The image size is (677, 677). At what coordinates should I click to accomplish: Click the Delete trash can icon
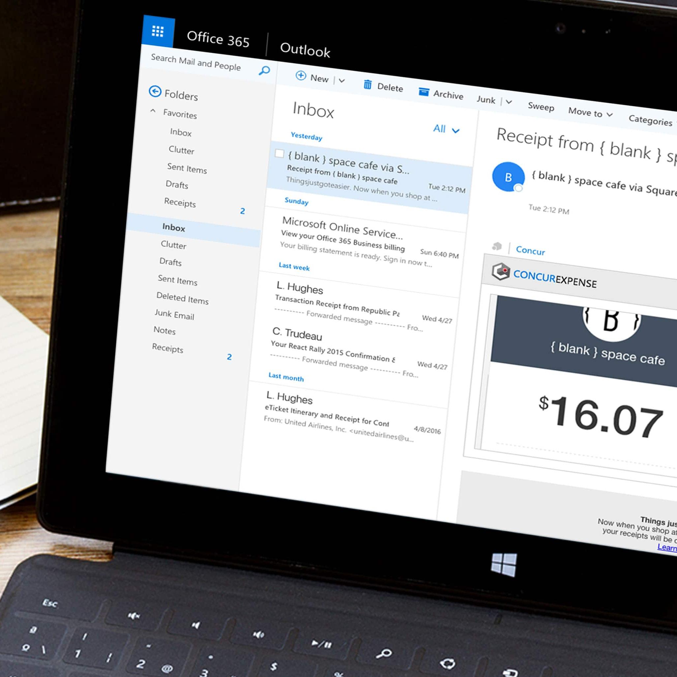click(x=367, y=84)
